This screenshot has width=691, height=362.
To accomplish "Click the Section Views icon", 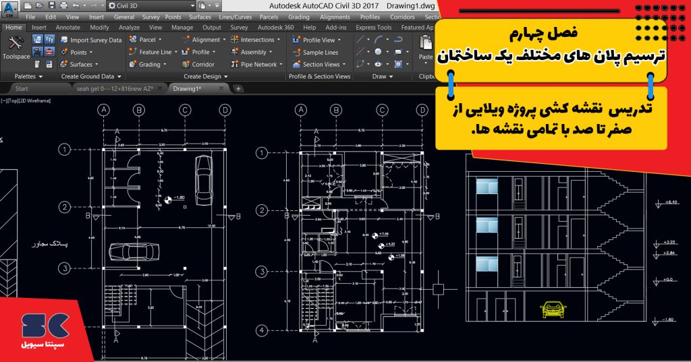I will pos(296,64).
